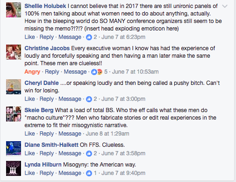Reply to Cheryl Dahle's comment

click(47, 99)
